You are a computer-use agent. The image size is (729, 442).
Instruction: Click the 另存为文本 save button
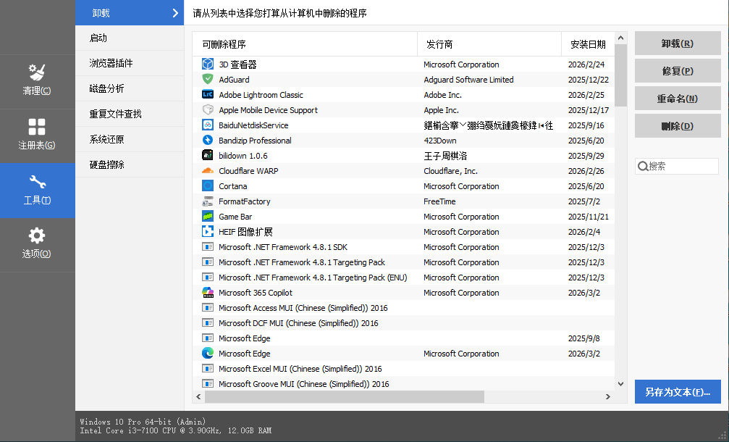click(x=677, y=392)
